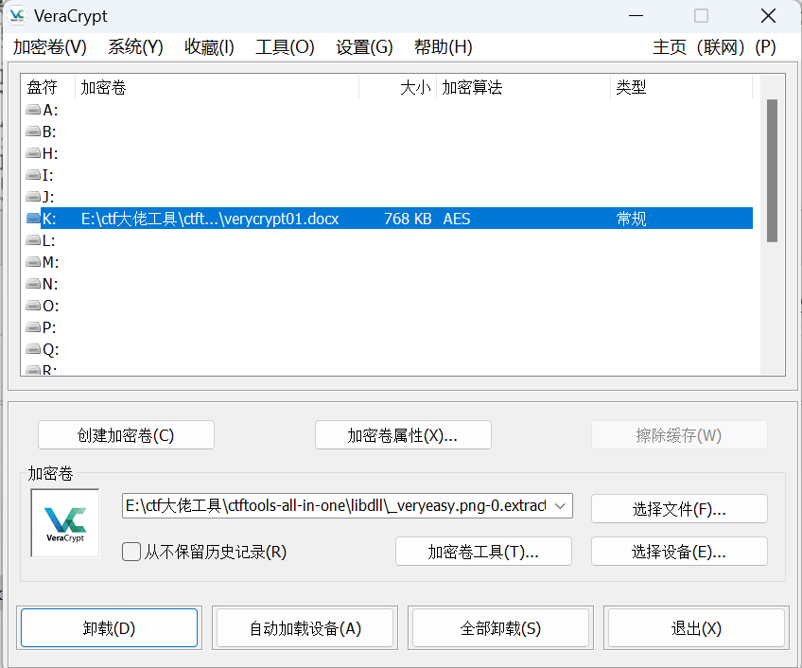Open the 工具(O) menu
Viewport: 802px width, 668px height.
click(x=285, y=47)
